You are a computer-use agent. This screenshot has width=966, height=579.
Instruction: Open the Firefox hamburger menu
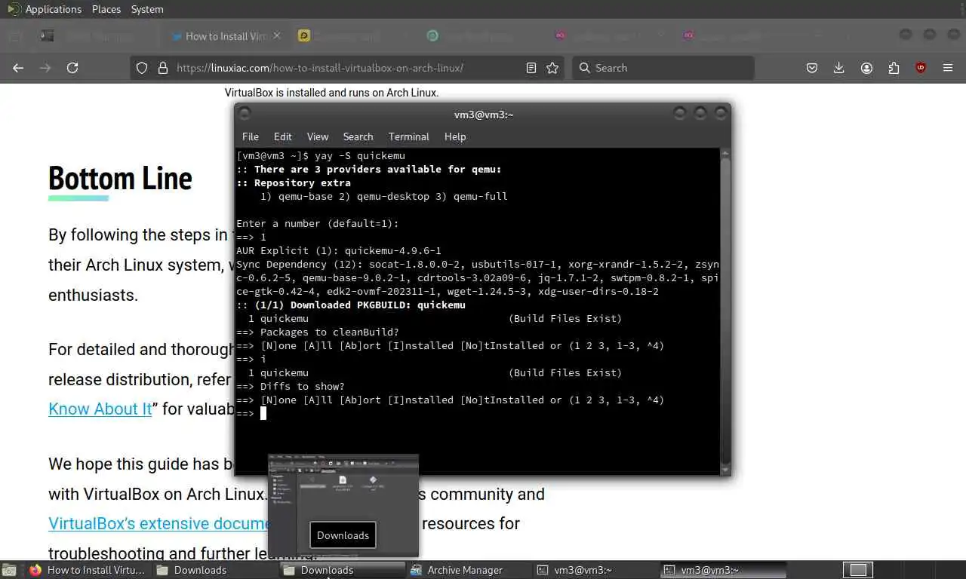coord(948,68)
